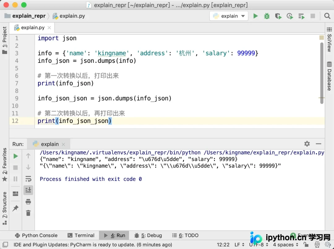Viewport: 334px width, 249px height.
Task: Click the IDE and Plugin Updates status message
Action: tap(93, 245)
